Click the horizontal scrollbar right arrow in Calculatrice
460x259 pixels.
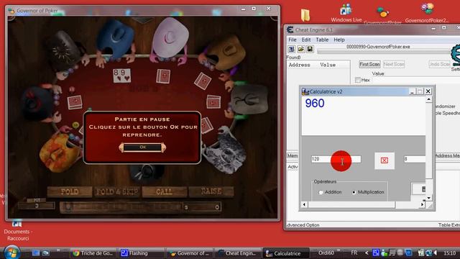tap(422, 204)
